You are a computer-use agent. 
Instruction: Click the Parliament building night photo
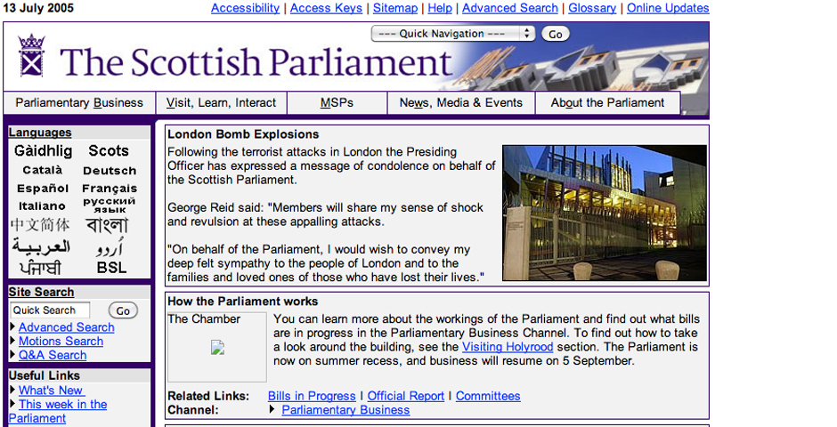605,213
